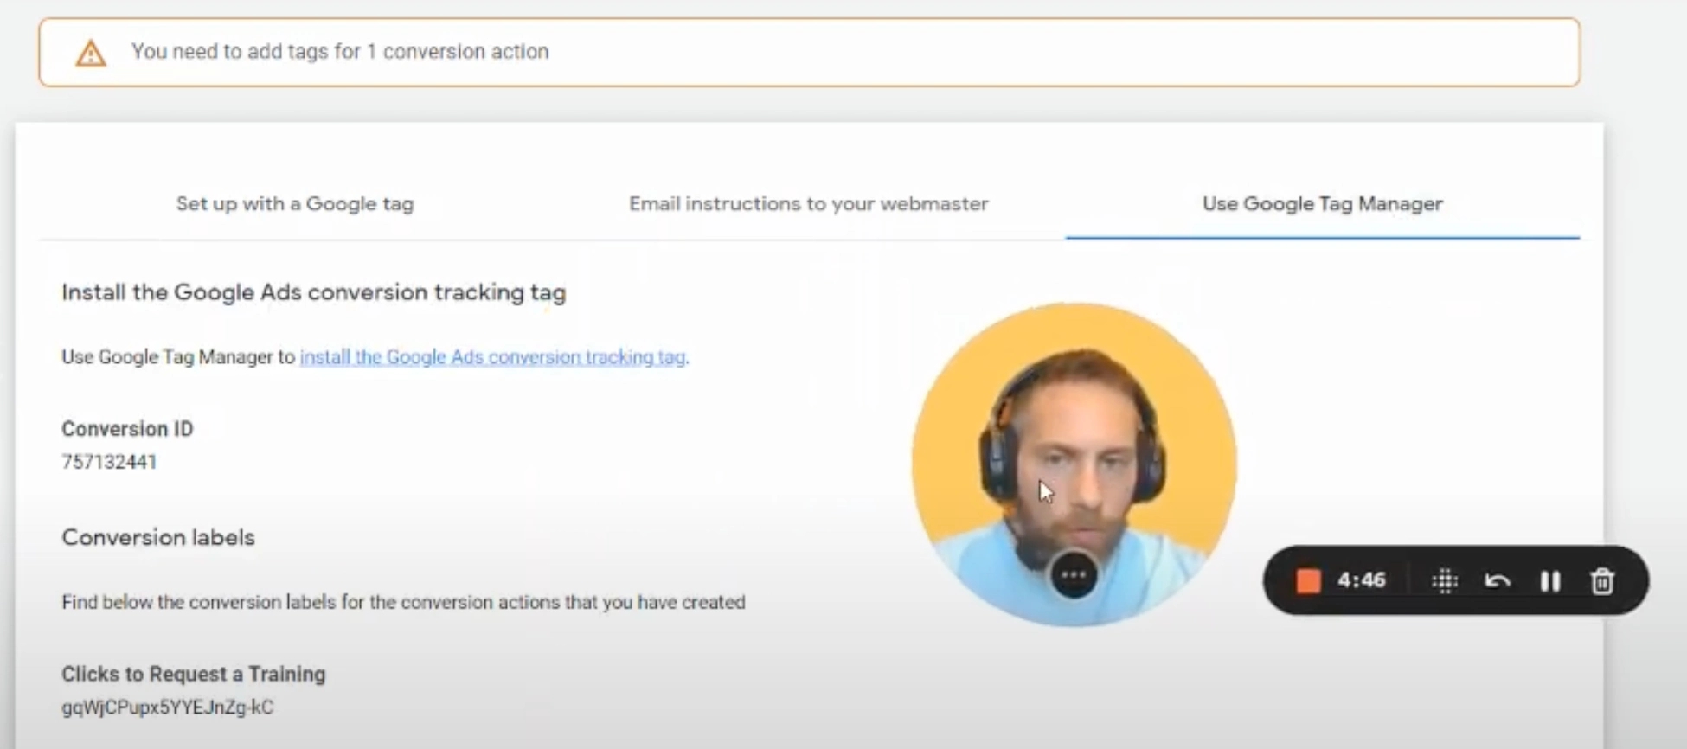Click the Conversion labels heading
The width and height of the screenshot is (1687, 749).
(158, 537)
